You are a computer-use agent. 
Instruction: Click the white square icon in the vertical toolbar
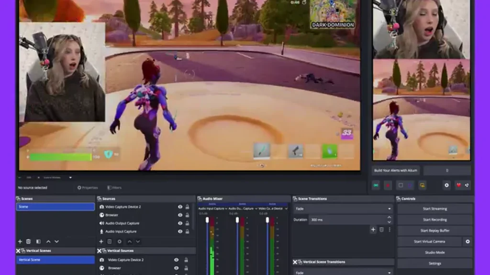tap(401, 186)
